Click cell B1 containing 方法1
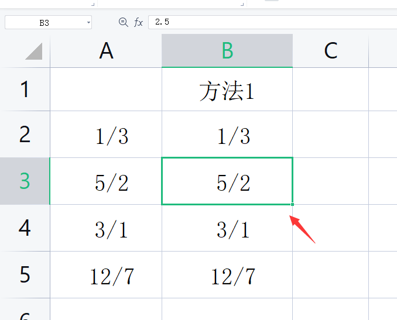Viewport: 397px width, 320px height. [x=227, y=91]
